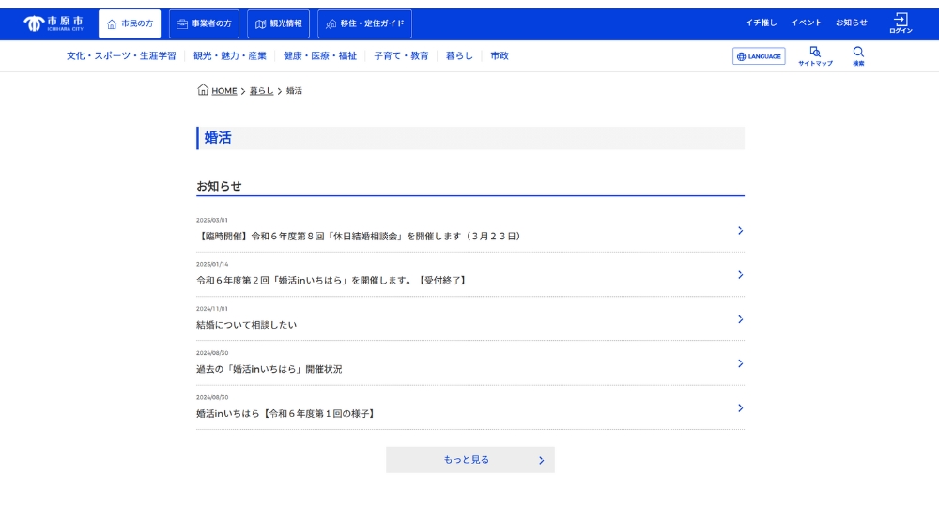Open the お知らせ link in header
The height and width of the screenshot is (507, 939).
click(x=852, y=23)
